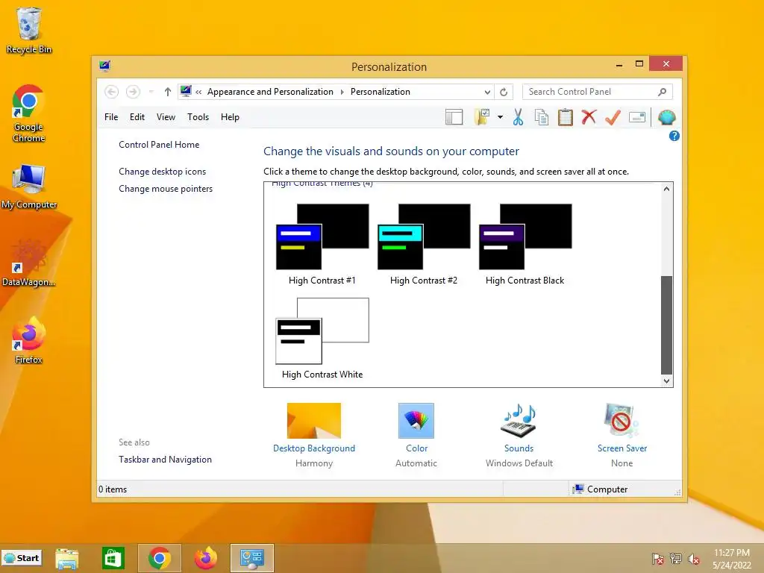Screen dimensions: 764x573
Task: Click the Google Chrome desktop shortcut
Action: point(29,113)
